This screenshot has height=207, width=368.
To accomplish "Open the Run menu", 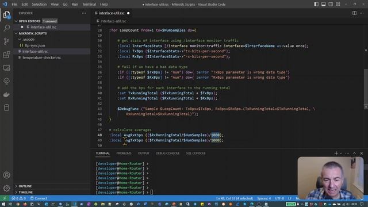I will click(x=75, y=4).
